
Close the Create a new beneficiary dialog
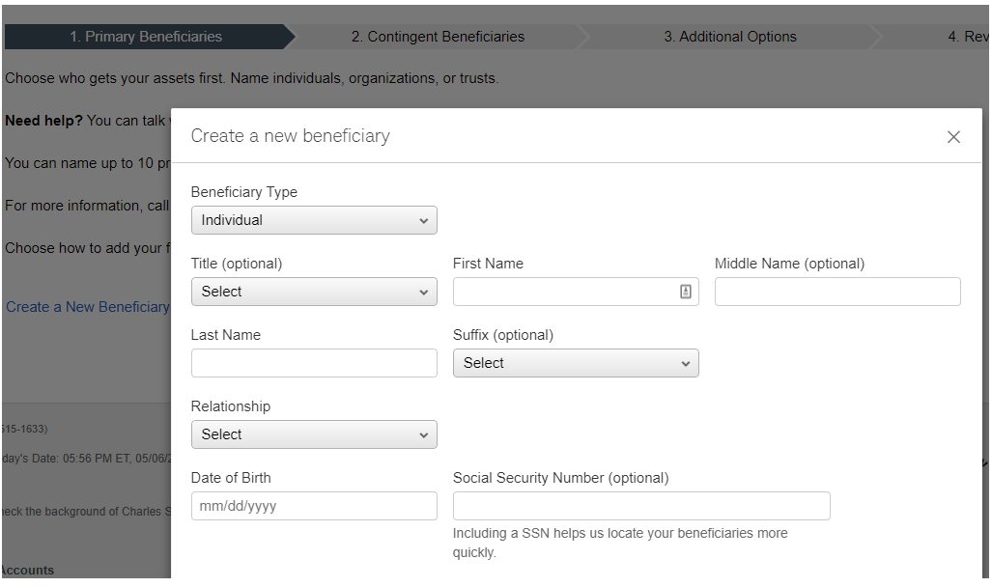point(953,137)
